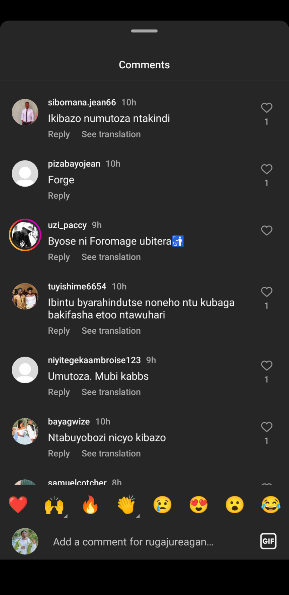Reply to pizabayojean's Forge comment
The width and height of the screenshot is (289, 595).
pyautogui.click(x=59, y=196)
